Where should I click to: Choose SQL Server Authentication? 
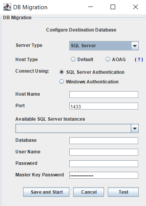[62, 72]
